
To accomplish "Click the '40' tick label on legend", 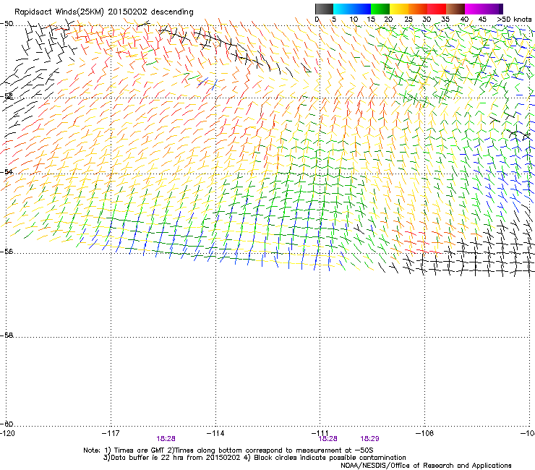I will pyautogui.click(x=464, y=20).
